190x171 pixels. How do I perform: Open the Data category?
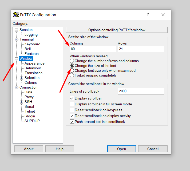pyautogui.click(x=28, y=92)
